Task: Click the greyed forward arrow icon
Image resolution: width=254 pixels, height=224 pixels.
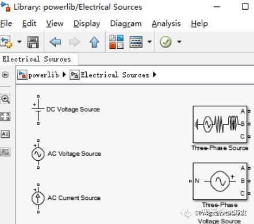Action: [x=74, y=42]
